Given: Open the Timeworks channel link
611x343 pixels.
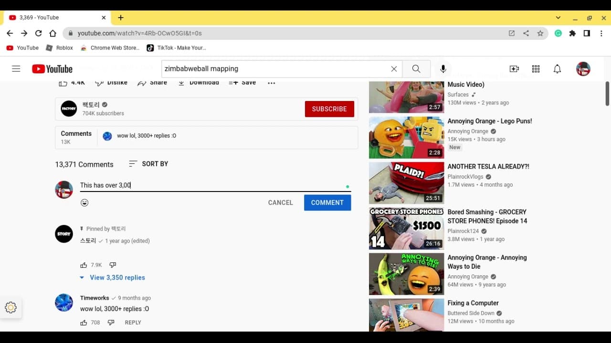Looking at the screenshot, I should click(95, 298).
